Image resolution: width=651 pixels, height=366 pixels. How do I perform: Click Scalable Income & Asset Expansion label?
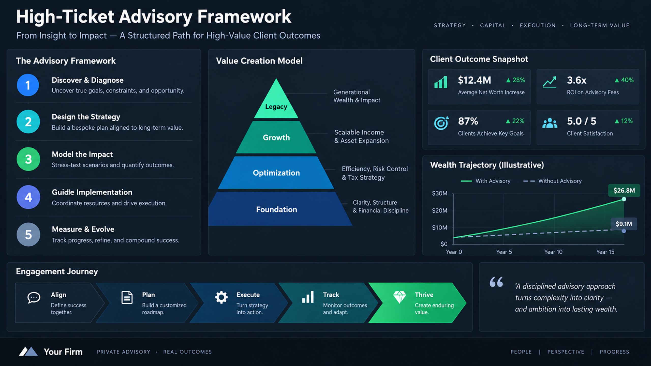point(361,136)
